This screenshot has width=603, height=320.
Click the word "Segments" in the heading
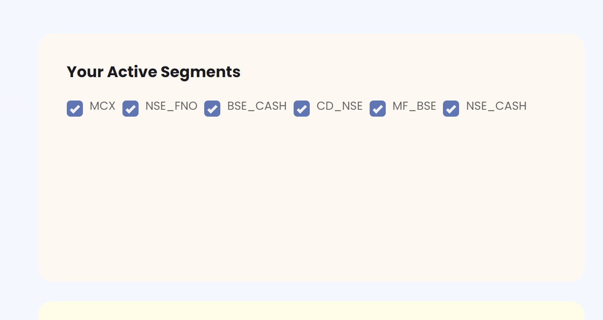200,72
